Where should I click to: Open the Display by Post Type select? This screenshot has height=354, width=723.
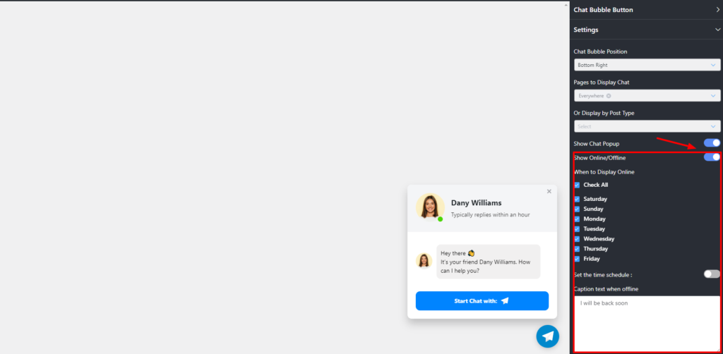647,126
